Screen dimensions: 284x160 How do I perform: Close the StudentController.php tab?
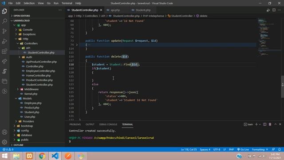point(101,10)
